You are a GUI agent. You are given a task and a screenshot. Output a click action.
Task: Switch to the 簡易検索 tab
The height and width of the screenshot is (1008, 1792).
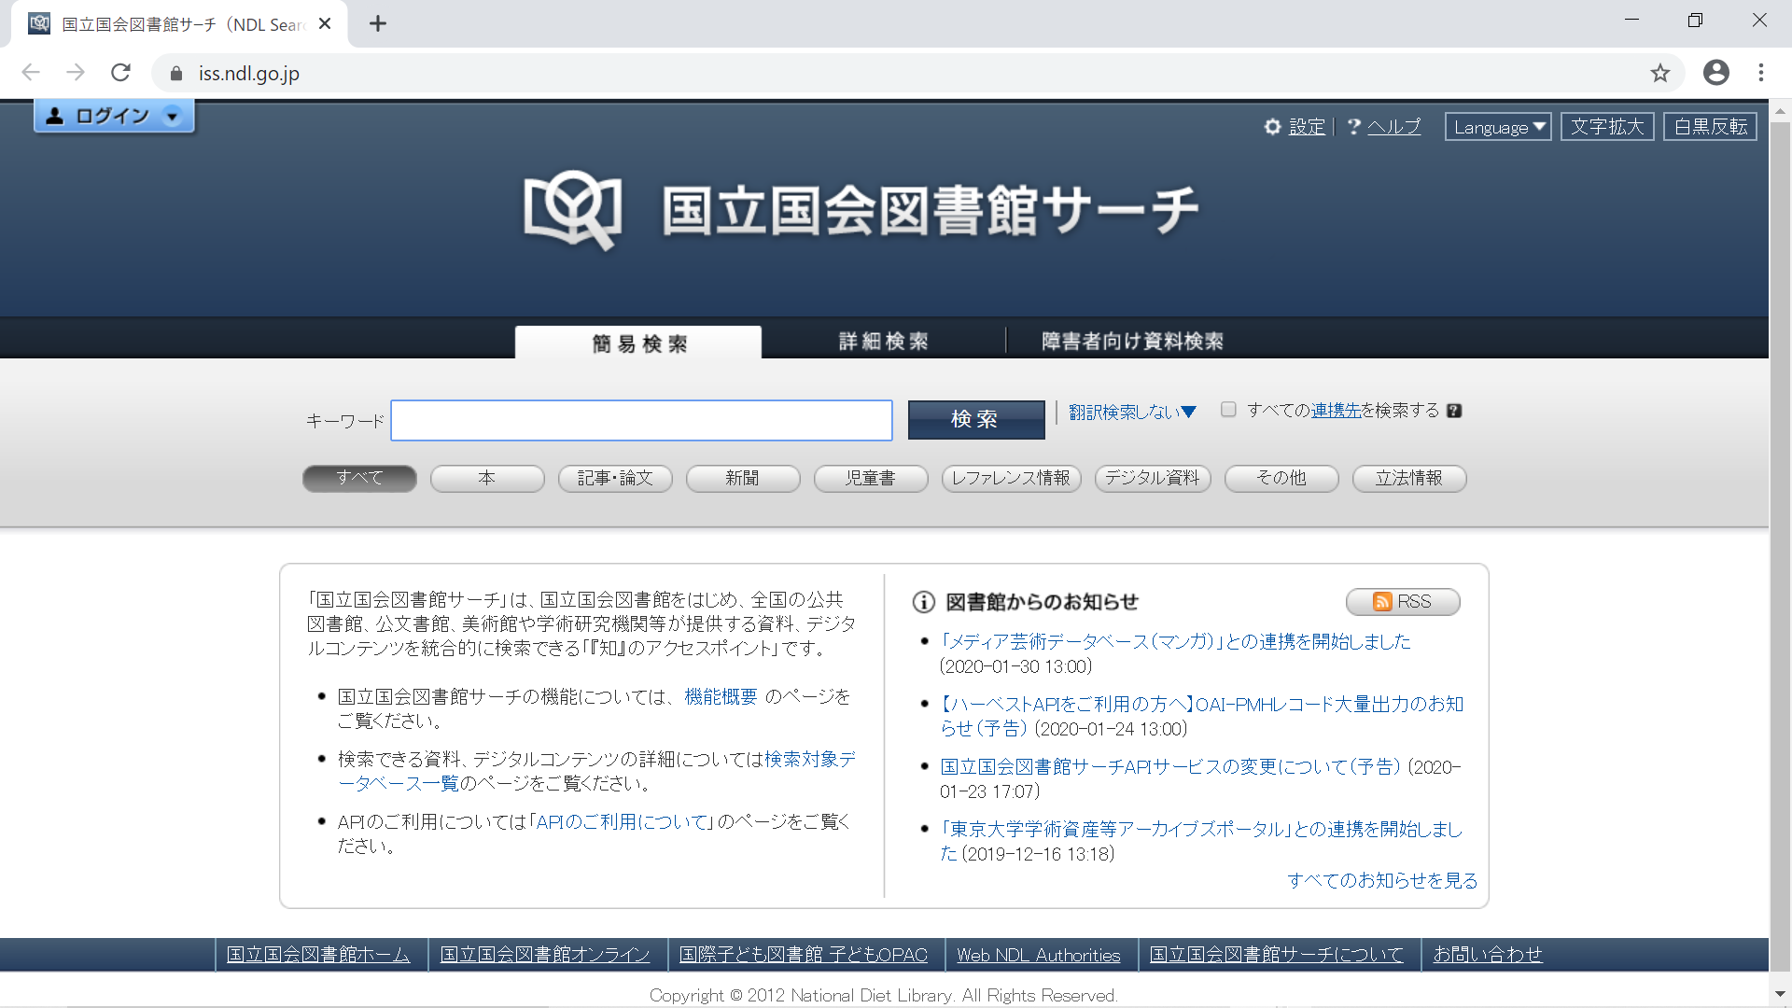click(x=638, y=343)
